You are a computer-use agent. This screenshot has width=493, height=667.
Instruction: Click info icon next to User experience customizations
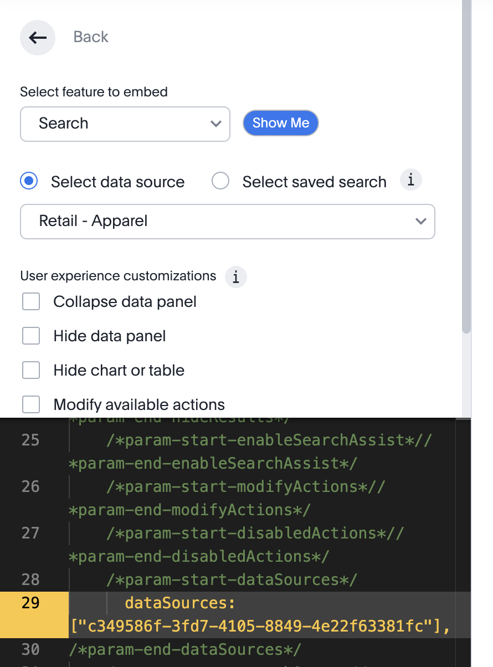point(236,276)
